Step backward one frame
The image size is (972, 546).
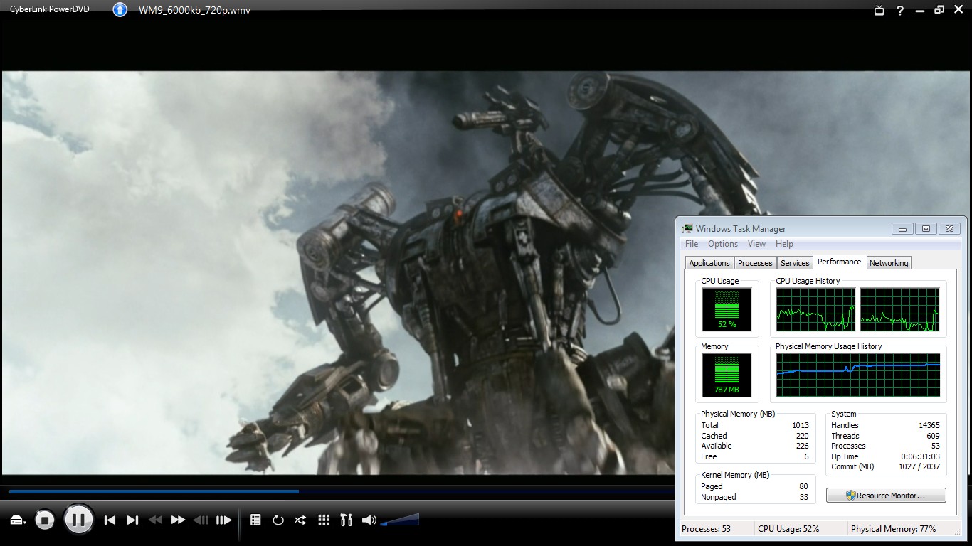pyautogui.click(x=201, y=520)
